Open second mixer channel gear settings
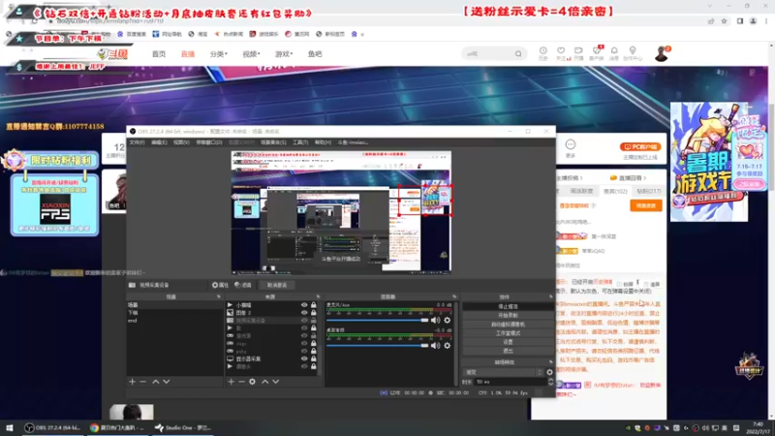The height and width of the screenshot is (436, 775). click(x=448, y=346)
